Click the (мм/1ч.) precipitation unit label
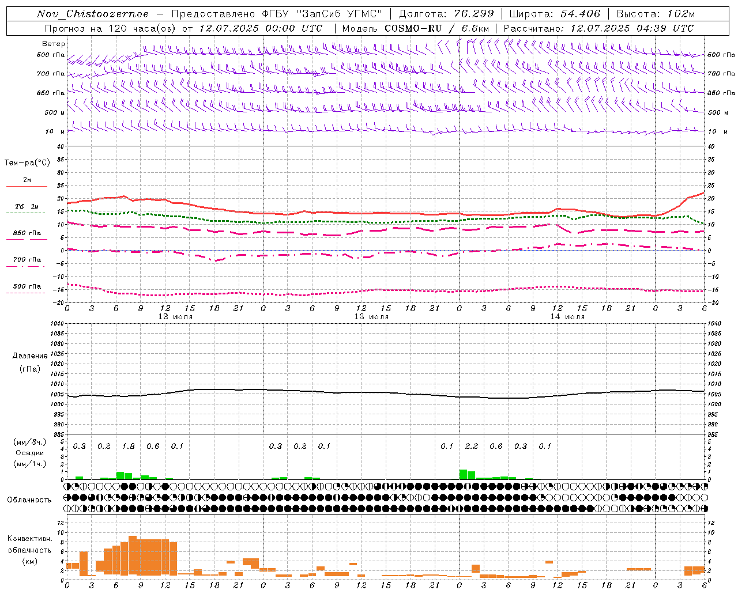Viewport: 738px width, 590px height. (x=30, y=464)
